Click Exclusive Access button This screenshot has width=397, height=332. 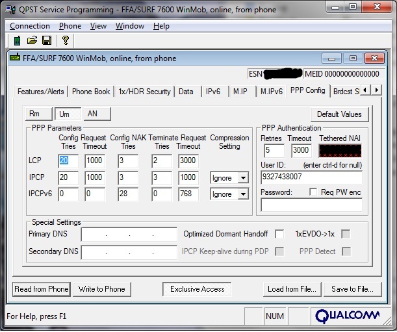[x=197, y=289]
